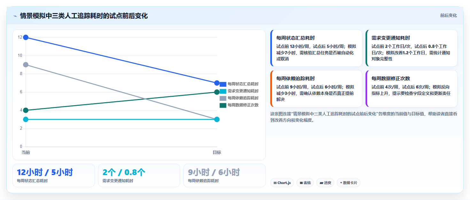Click the 2个 / 0.8个 stat value

(x=124, y=173)
